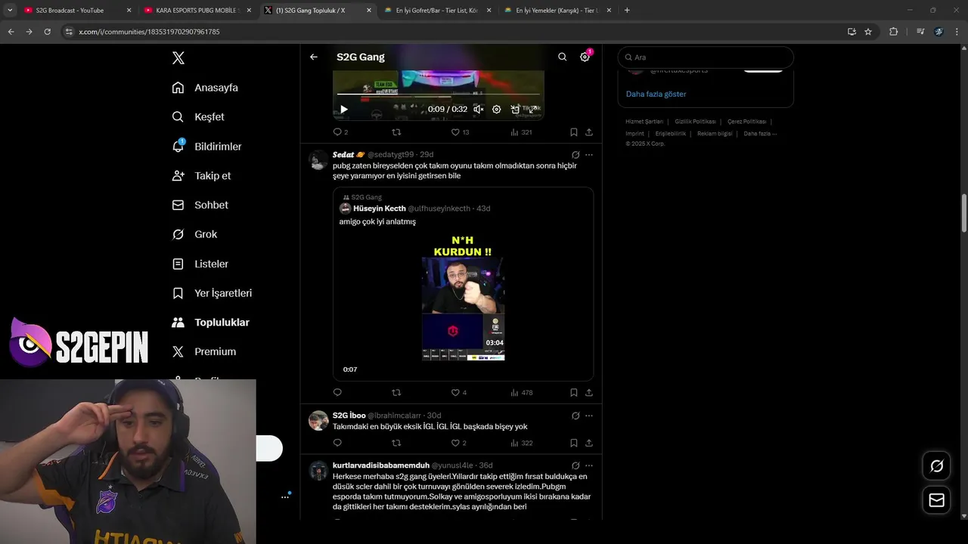Screen dimensions: 968x544
Task: Click the X logo in the sidebar
Action: click(178, 58)
